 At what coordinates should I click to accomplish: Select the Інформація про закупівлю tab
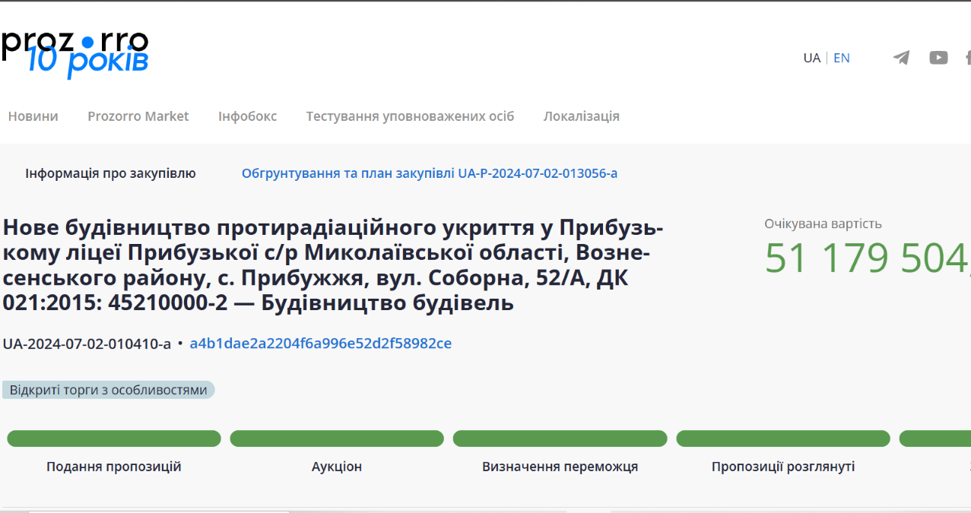point(110,173)
